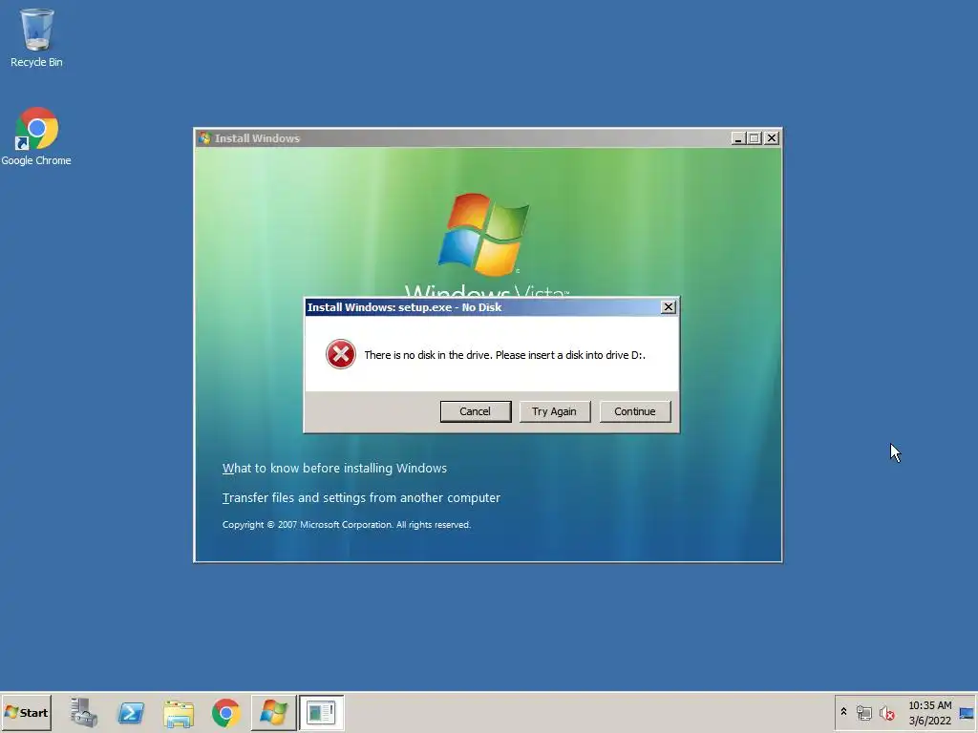
Task: Open Windows Explorer from the taskbar
Action: point(179,713)
